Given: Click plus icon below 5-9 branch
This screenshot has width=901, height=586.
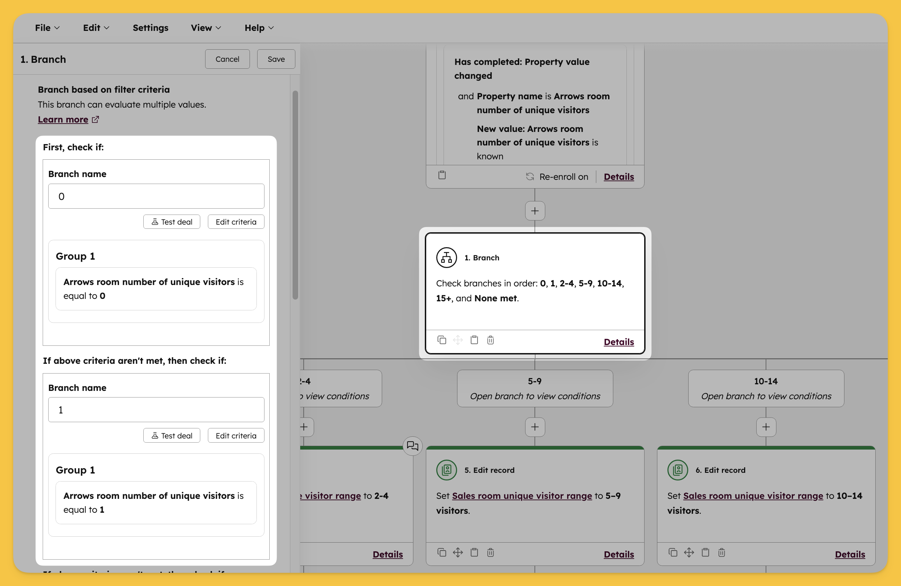Looking at the screenshot, I should [534, 427].
